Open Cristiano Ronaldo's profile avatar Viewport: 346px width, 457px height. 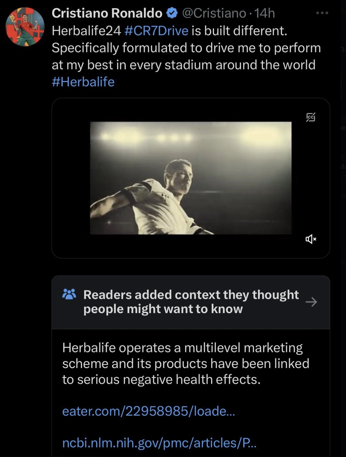pos(25,27)
